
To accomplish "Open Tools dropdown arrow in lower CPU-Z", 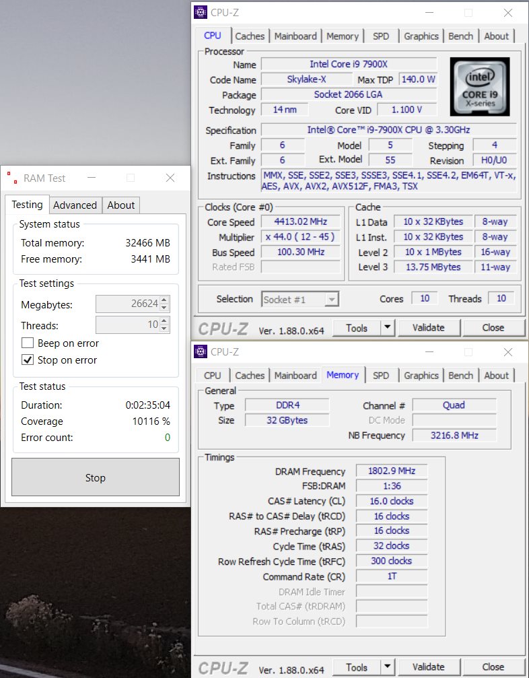I will 387,667.
